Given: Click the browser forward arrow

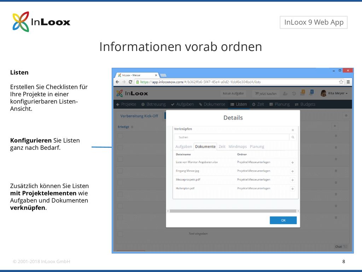Looking at the screenshot, I should (124, 82).
